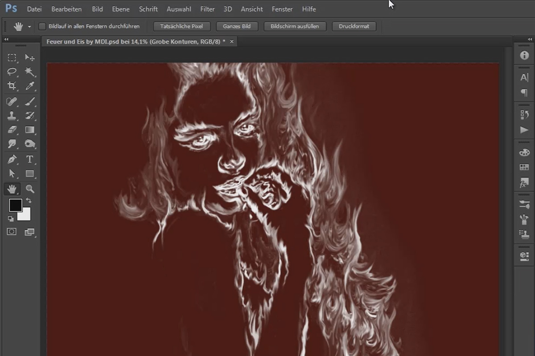This screenshot has height=356, width=535.
Task: Open the History panel
Action: point(524,115)
